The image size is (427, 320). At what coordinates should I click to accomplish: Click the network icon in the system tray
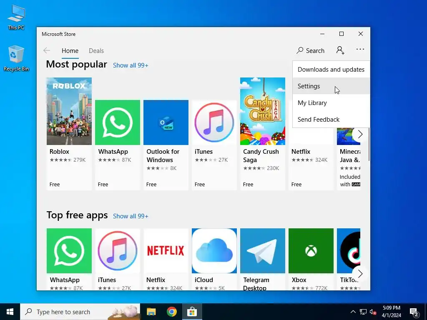pyautogui.click(x=363, y=312)
